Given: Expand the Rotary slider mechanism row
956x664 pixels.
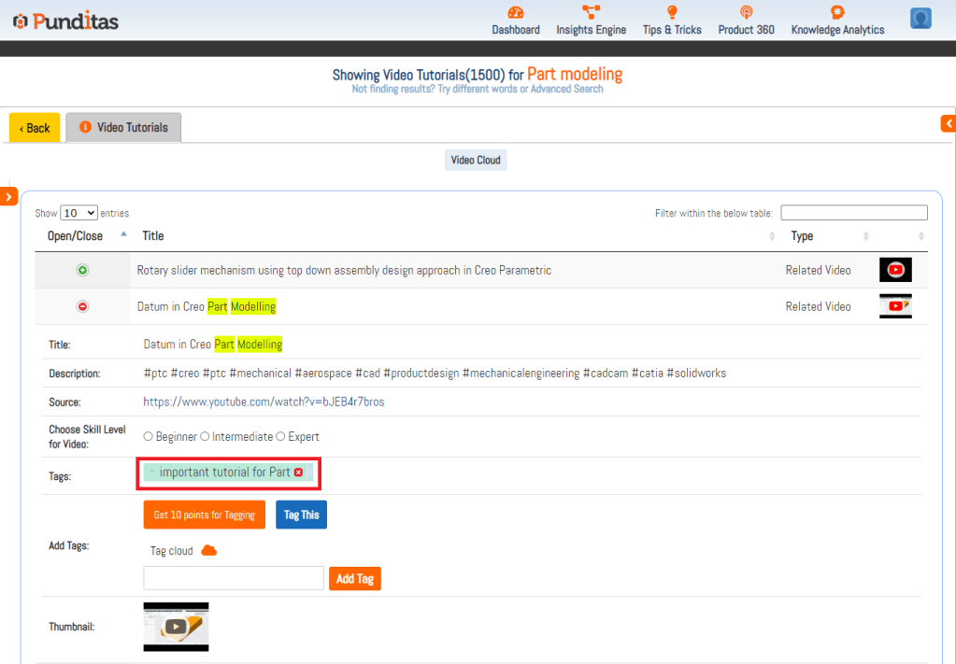Looking at the screenshot, I should point(82,271).
